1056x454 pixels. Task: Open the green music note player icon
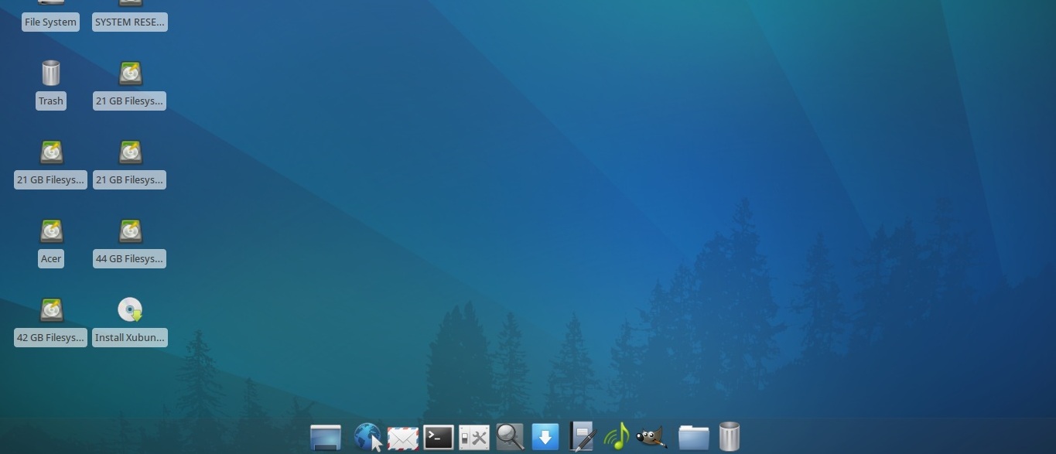tap(617, 437)
